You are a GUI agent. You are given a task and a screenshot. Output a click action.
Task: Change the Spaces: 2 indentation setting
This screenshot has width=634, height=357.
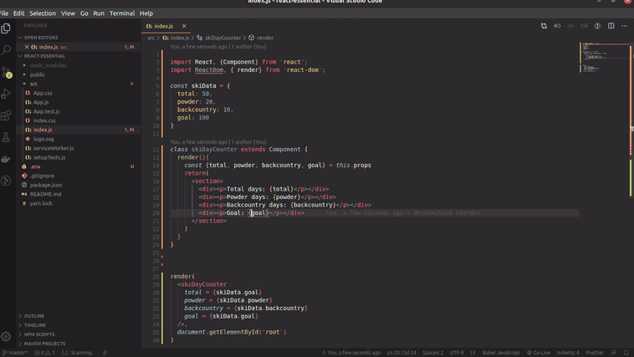432,353
